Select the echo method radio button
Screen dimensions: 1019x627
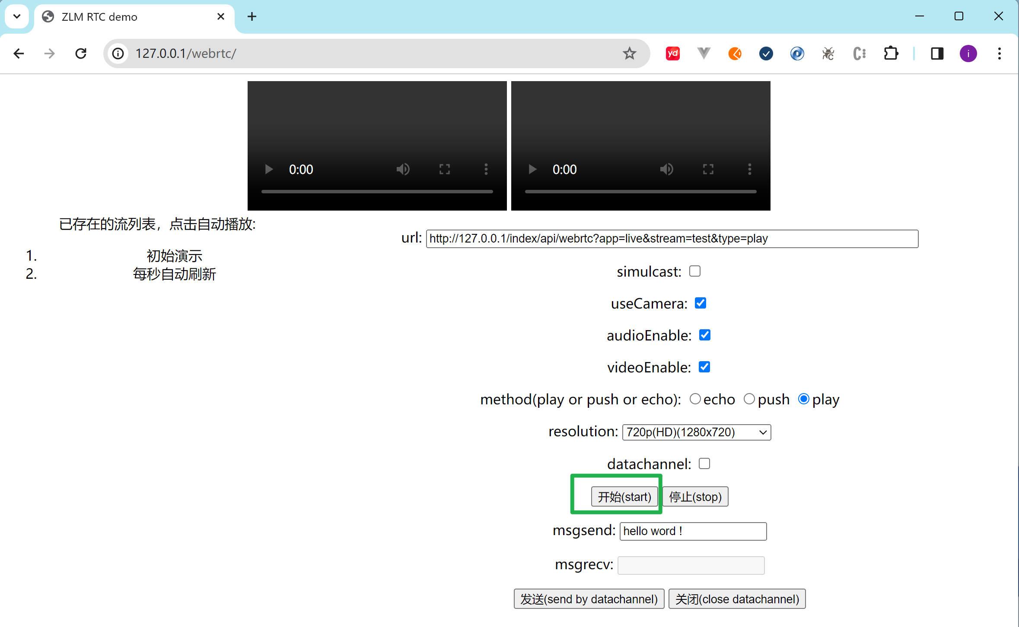[x=695, y=399]
